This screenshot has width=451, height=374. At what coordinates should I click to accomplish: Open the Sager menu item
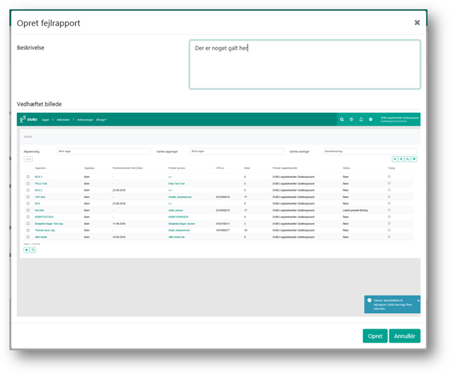point(45,119)
